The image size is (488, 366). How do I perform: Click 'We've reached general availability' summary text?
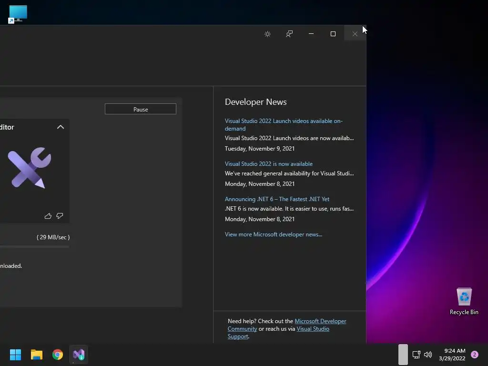click(289, 173)
